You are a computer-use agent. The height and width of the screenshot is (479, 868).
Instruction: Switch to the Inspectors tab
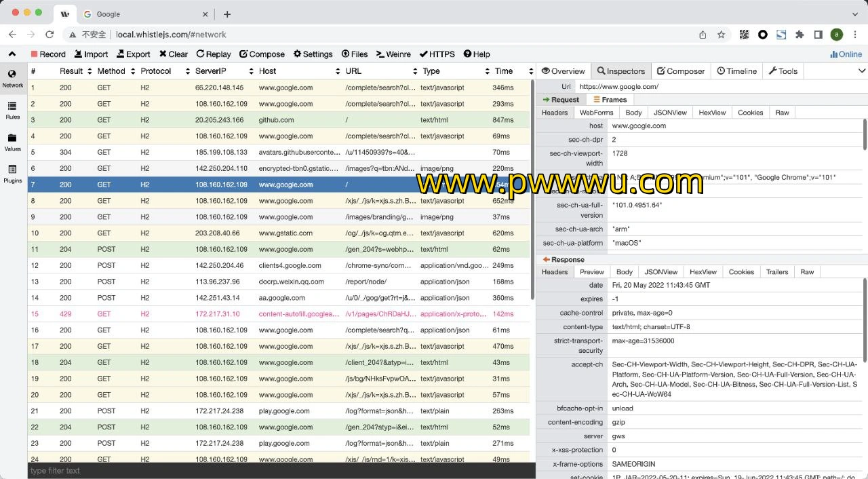pos(620,71)
